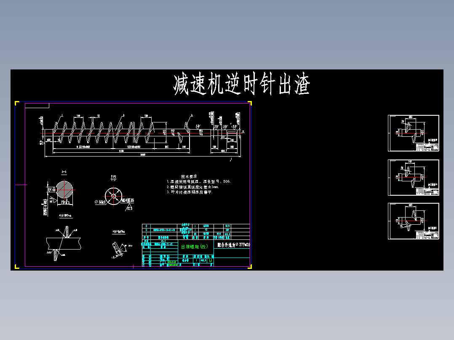Viewport: 454px width, 340px height.
Task: Click the 出渣螺旋(改) drawing title block
Action: [194, 244]
